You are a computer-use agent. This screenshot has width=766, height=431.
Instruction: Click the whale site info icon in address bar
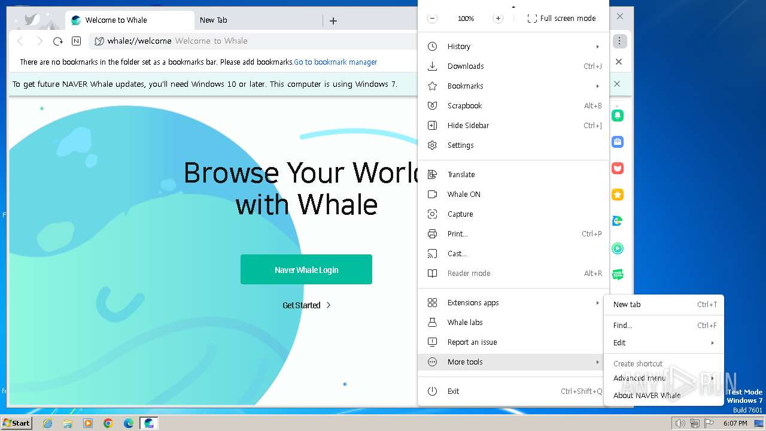point(99,41)
